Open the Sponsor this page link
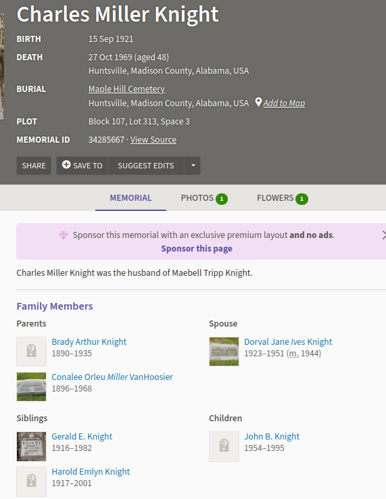 click(x=197, y=249)
